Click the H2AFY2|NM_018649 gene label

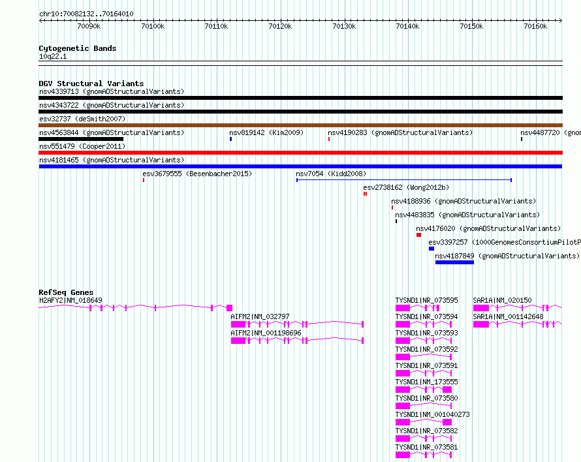point(71,300)
